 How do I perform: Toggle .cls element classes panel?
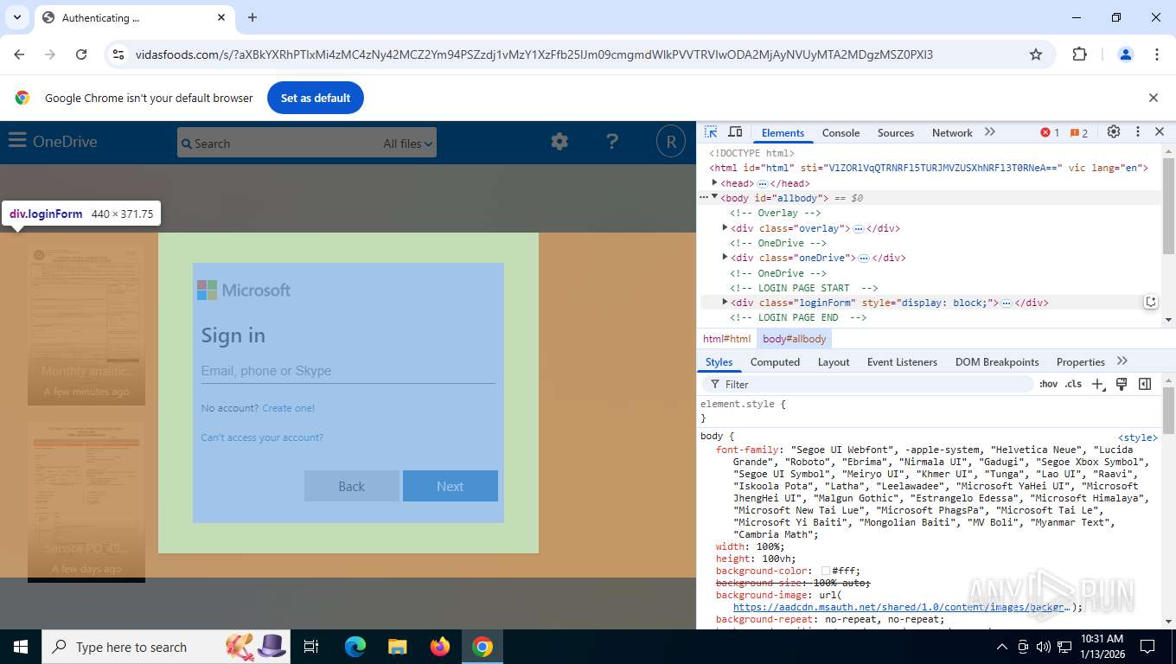(x=1073, y=384)
